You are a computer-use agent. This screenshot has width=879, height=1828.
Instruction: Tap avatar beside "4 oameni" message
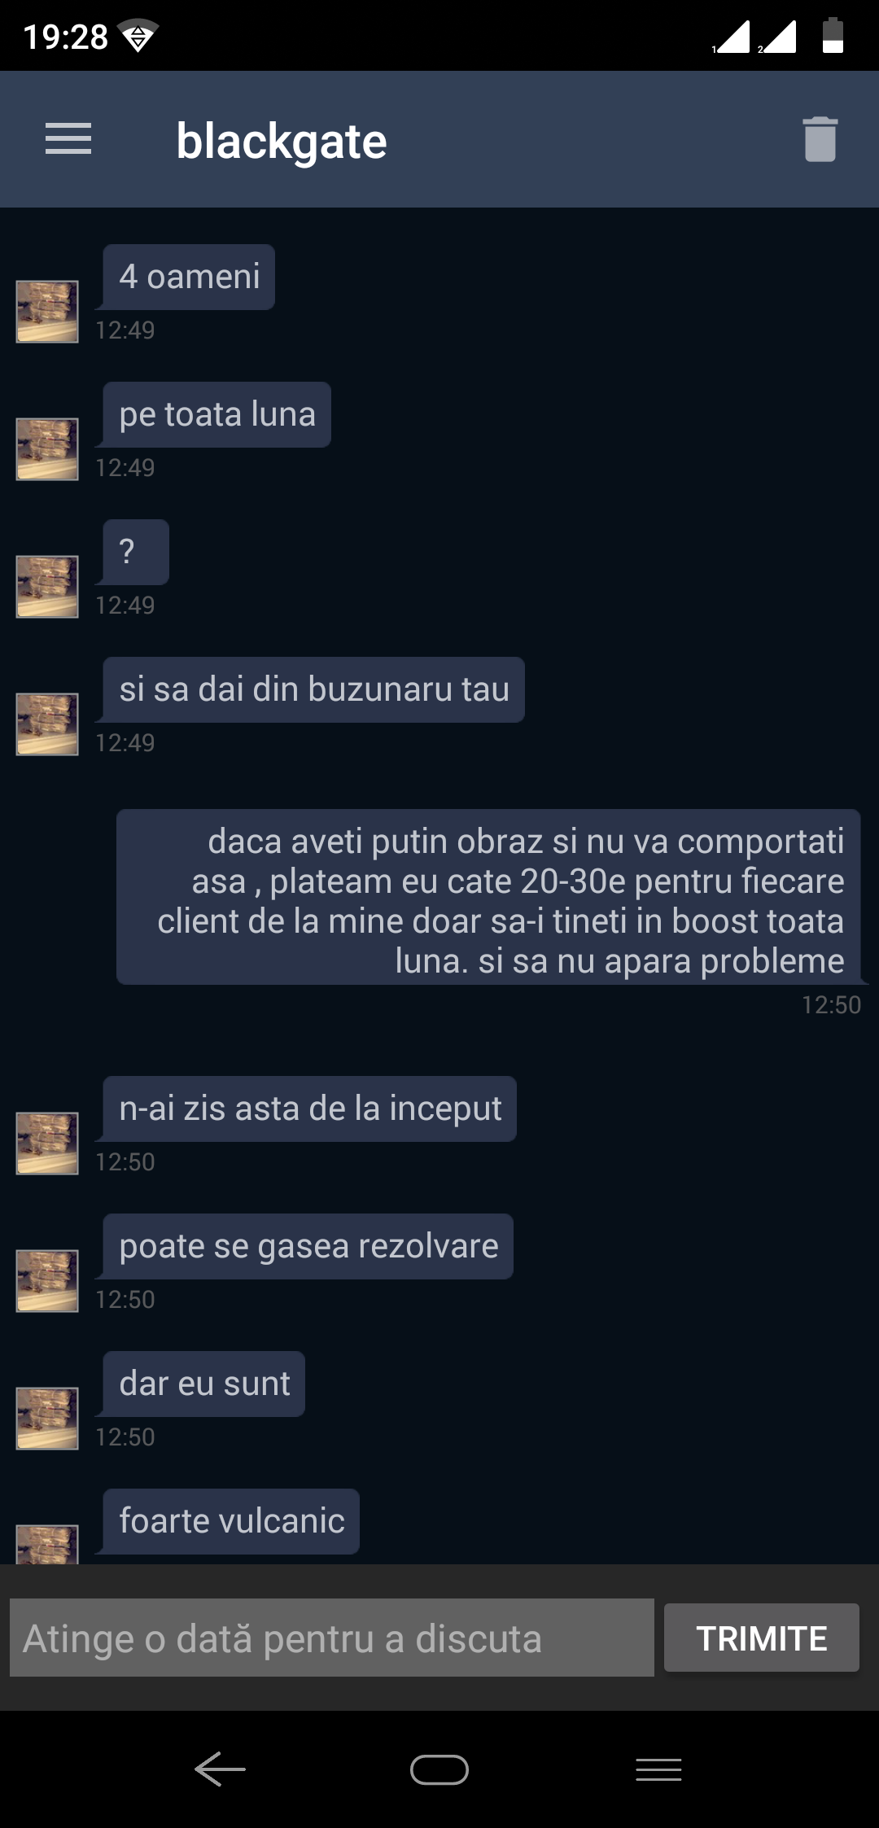click(x=47, y=312)
